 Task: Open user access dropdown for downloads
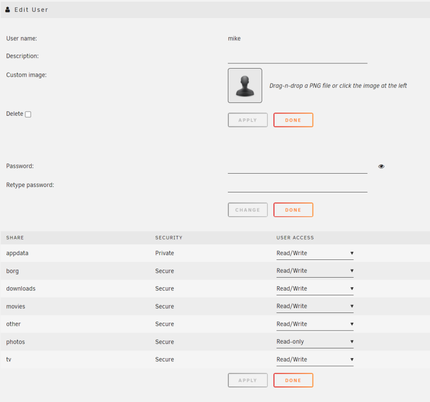point(315,289)
